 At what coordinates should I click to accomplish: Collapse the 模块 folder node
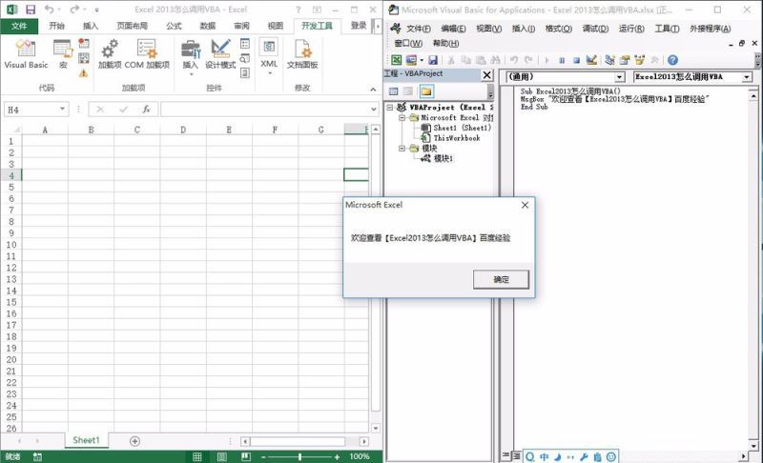click(402, 149)
